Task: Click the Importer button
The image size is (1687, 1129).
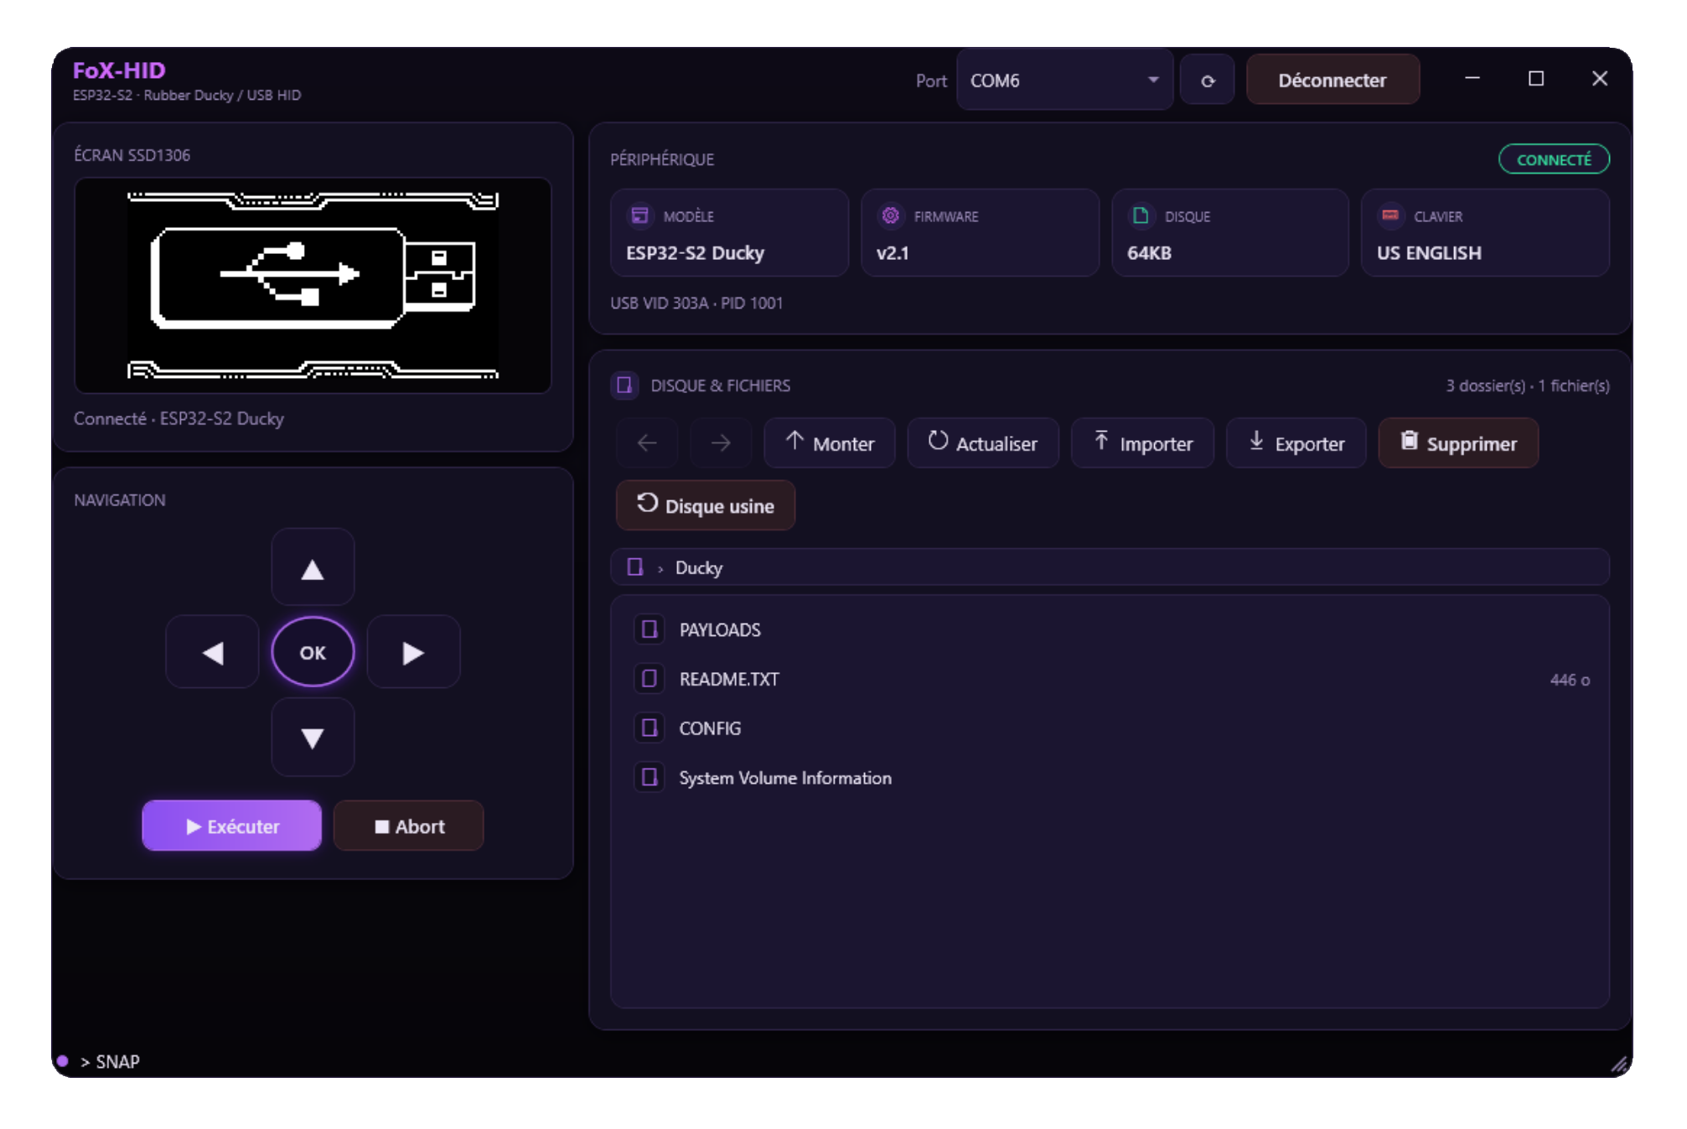Action: click(x=1142, y=443)
